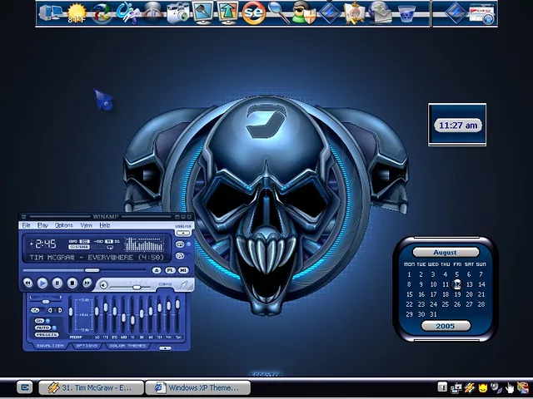Screen dimensions: 533x399
Task: Click the yellow cat face tray icon
Action: pyautogui.click(x=483, y=387)
